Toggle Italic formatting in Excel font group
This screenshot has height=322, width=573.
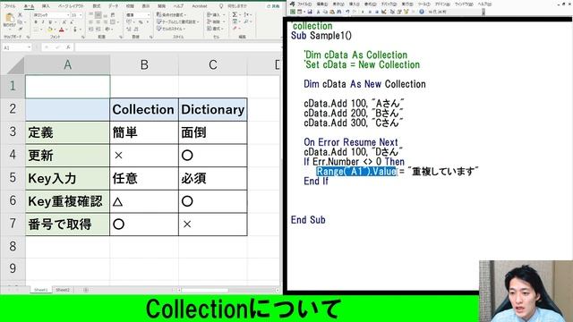[x=43, y=22]
